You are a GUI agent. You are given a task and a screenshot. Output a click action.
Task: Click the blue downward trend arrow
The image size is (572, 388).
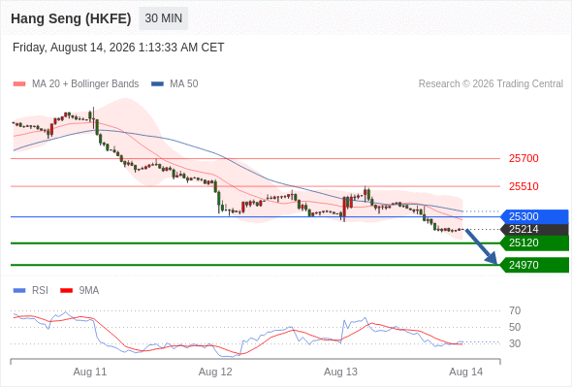(481, 246)
